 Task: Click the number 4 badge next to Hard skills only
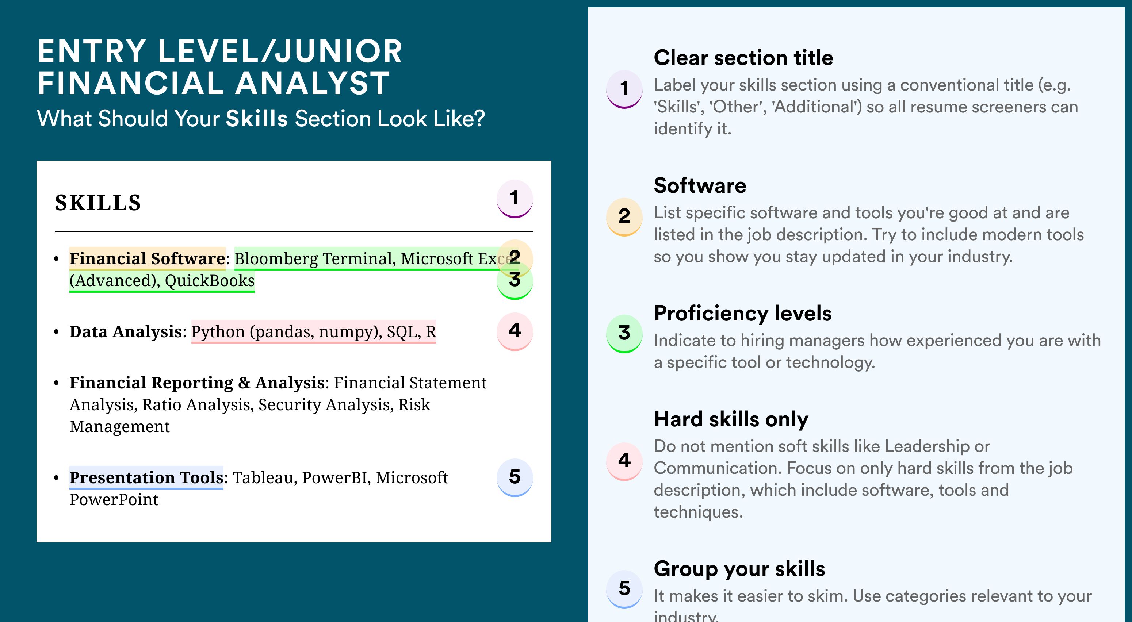point(624,461)
